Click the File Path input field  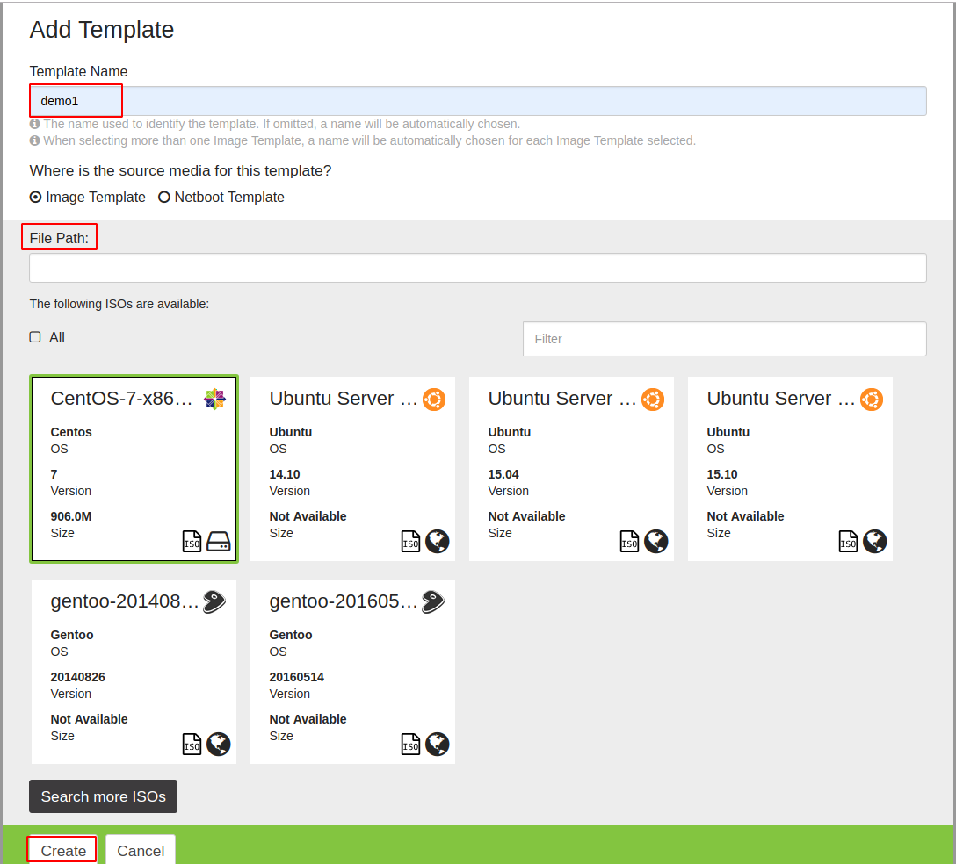[x=478, y=268]
